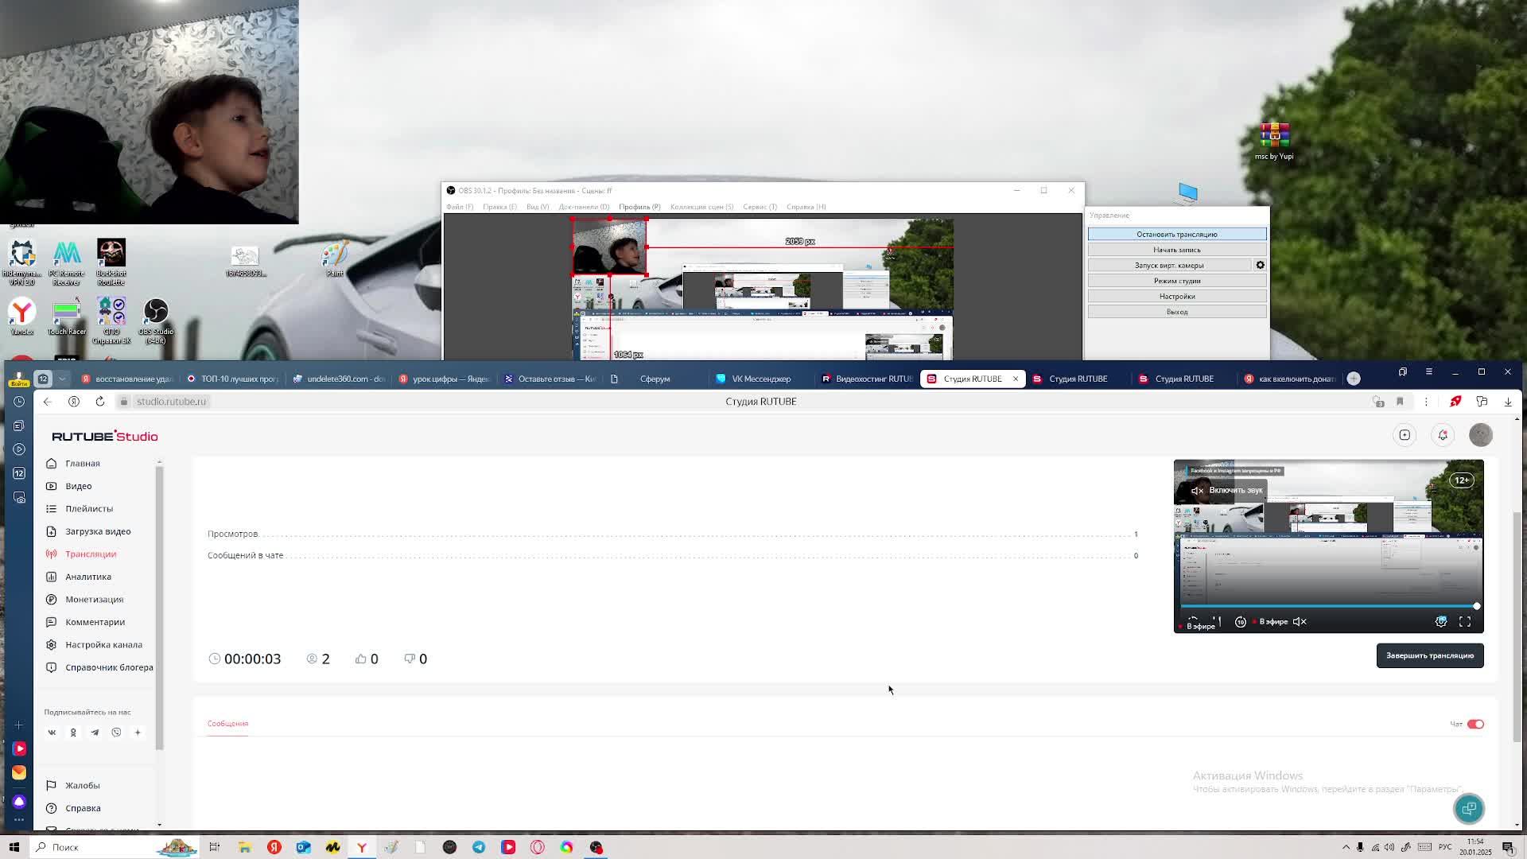Click the Telegram social icon
The image size is (1527, 859).
tap(95, 733)
